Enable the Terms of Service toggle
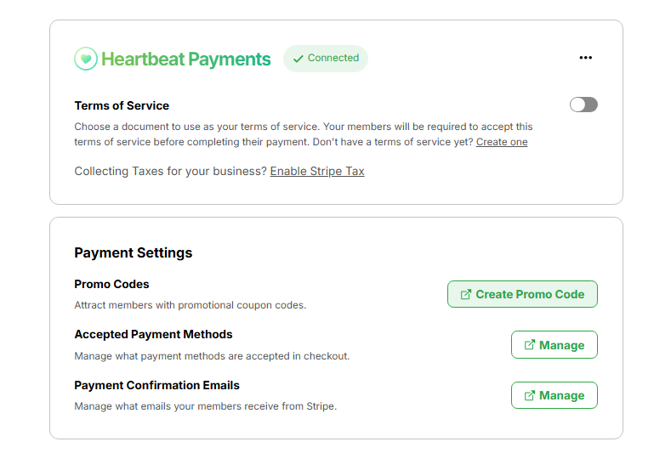Screen dimensions: 654x453 coord(583,105)
